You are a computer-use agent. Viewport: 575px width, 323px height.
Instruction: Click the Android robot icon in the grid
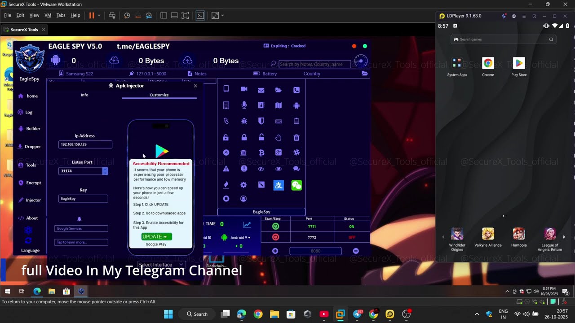click(296, 105)
